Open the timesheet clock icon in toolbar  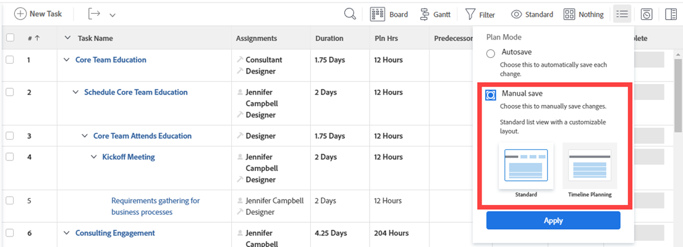pyautogui.click(x=647, y=14)
